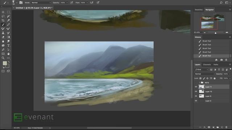The height and width of the screenshot is (130, 232).
Task: Switch to the Navigator tab
Action: (x=210, y=10)
